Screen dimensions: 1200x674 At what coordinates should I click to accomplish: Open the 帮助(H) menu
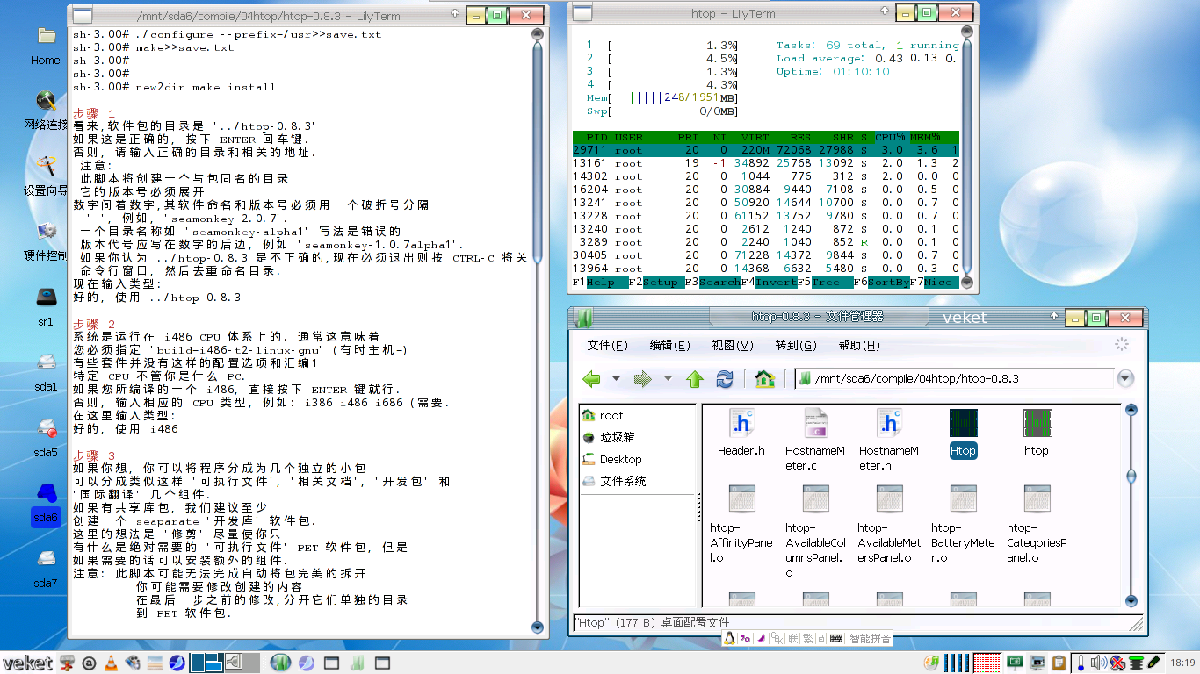(x=859, y=345)
